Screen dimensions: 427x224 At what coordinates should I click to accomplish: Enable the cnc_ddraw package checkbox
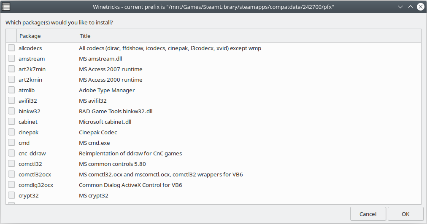11,153
